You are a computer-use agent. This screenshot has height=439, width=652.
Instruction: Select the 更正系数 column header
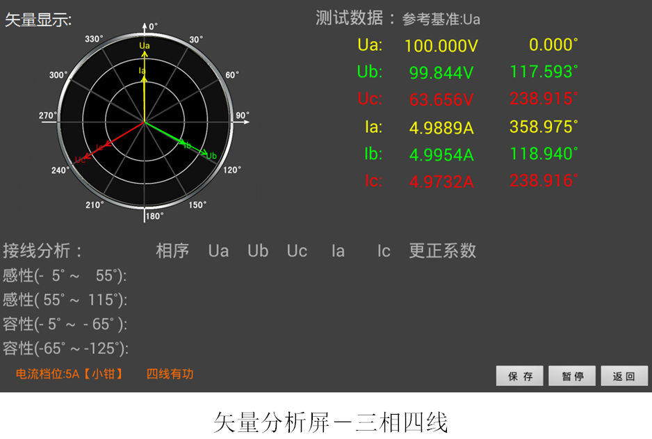(x=443, y=251)
